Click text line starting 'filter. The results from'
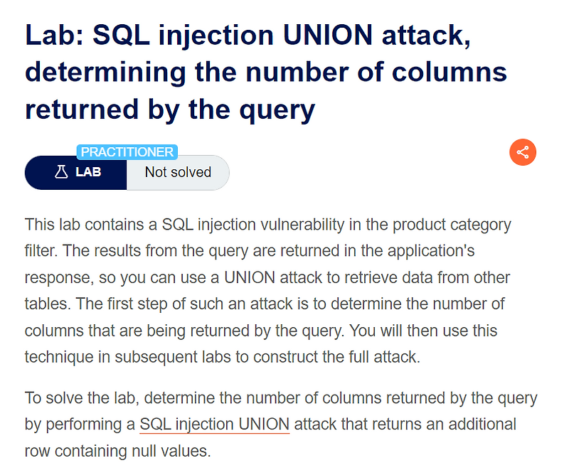 tap(250, 251)
